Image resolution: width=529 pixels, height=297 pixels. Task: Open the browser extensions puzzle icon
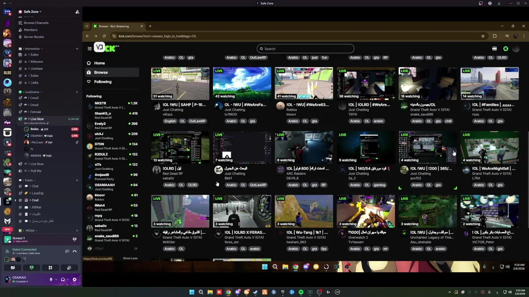(495, 36)
